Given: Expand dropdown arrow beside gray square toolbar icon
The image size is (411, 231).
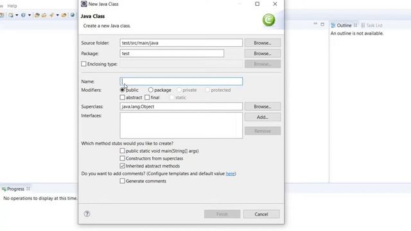Looking at the screenshot, I should pos(17,15).
